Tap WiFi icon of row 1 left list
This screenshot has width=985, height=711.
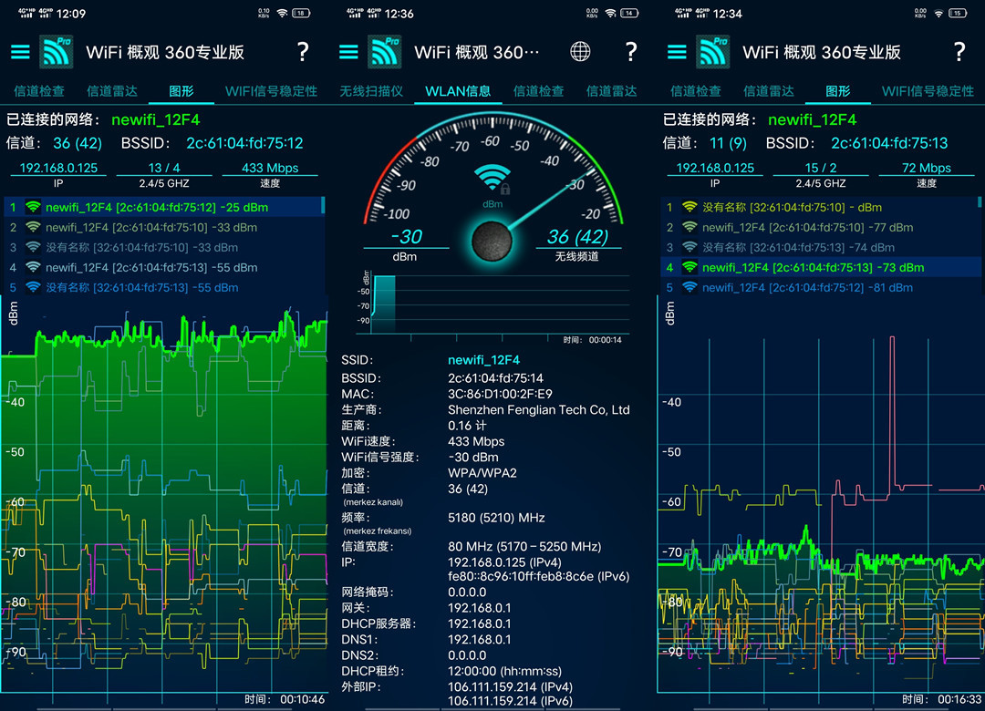click(33, 207)
